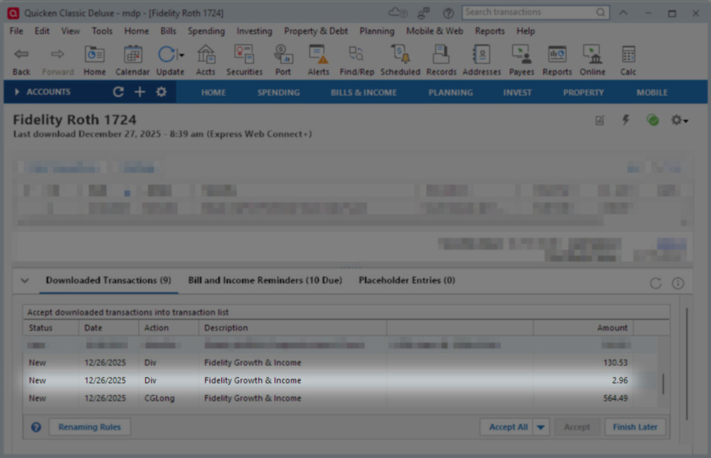Screen dimensions: 711x458
Task: Open the Addresses book icon
Action: click(481, 60)
